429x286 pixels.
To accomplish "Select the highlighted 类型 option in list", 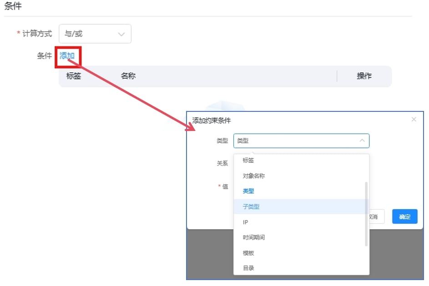I will coord(301,191).
